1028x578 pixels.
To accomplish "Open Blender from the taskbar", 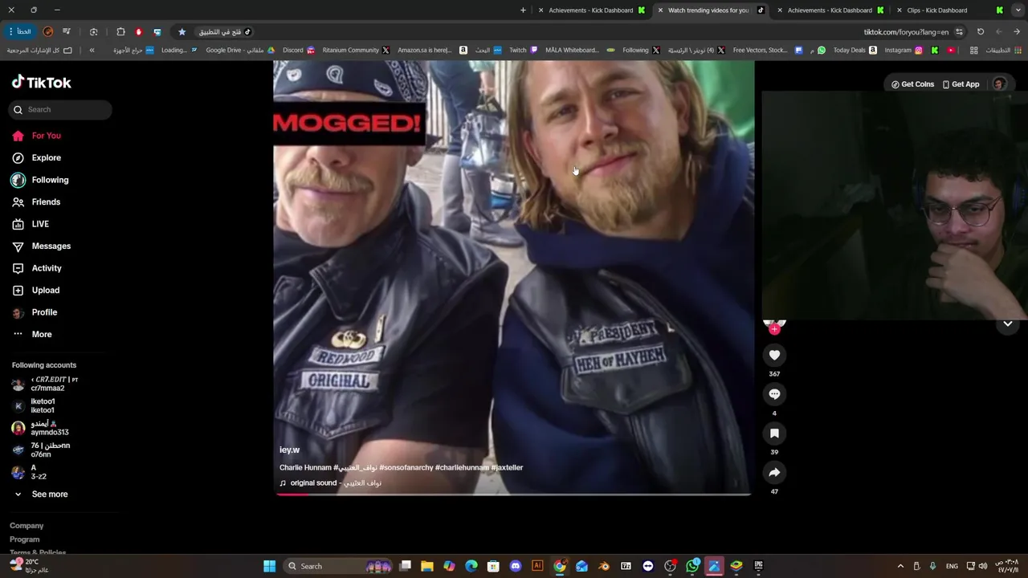I will point(604,566).
